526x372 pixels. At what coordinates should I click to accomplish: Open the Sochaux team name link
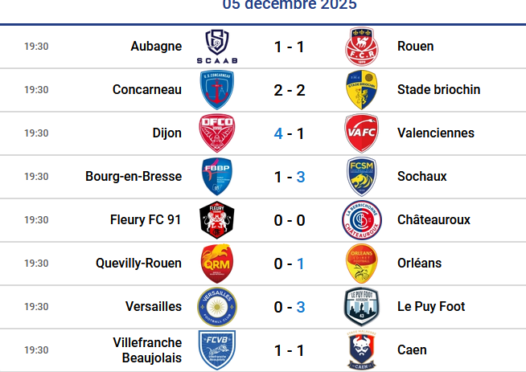(x=421, y=177)
